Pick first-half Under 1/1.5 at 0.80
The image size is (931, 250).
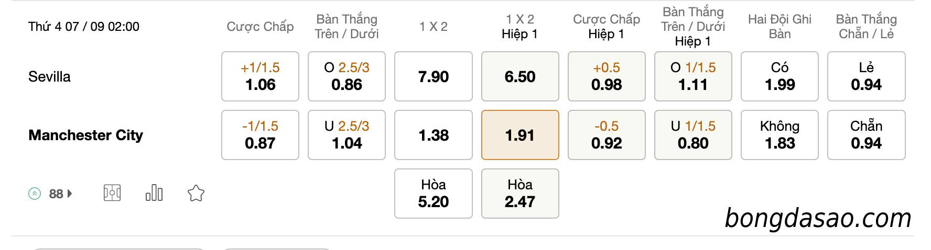point(693,135)
